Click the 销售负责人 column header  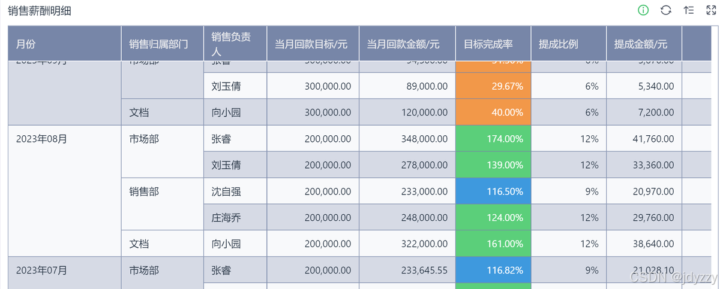pyautogui.click(x=235, y=44)
